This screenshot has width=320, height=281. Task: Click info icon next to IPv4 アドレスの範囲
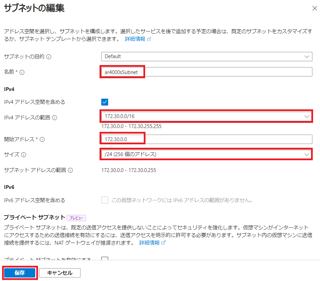click(54, 118)
